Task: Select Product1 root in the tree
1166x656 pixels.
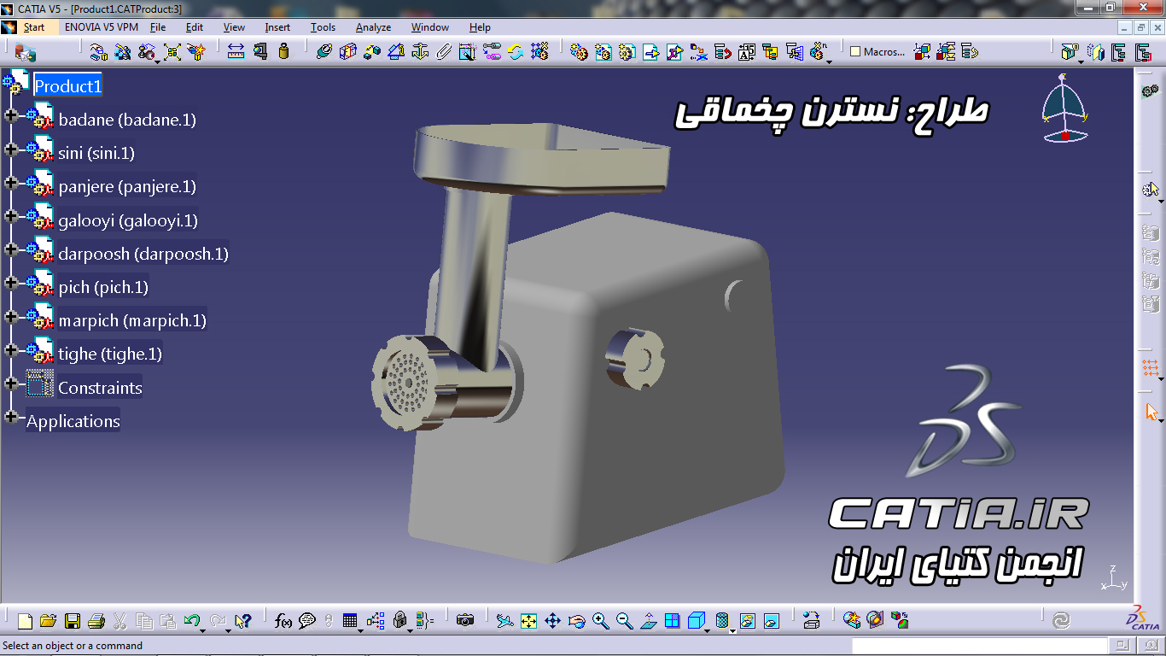Action: point(67,86)
